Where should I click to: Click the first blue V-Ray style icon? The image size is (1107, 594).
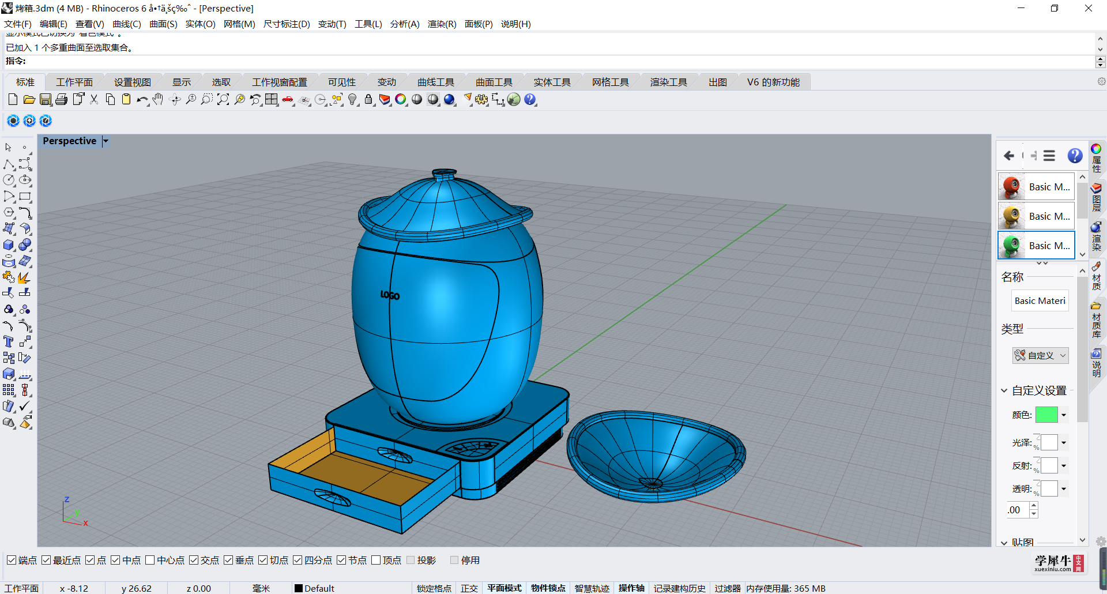point(13,121)
